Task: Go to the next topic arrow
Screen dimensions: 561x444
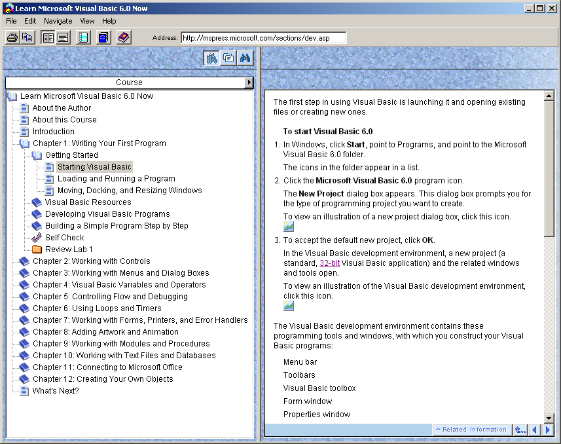Action: point(548,430)
